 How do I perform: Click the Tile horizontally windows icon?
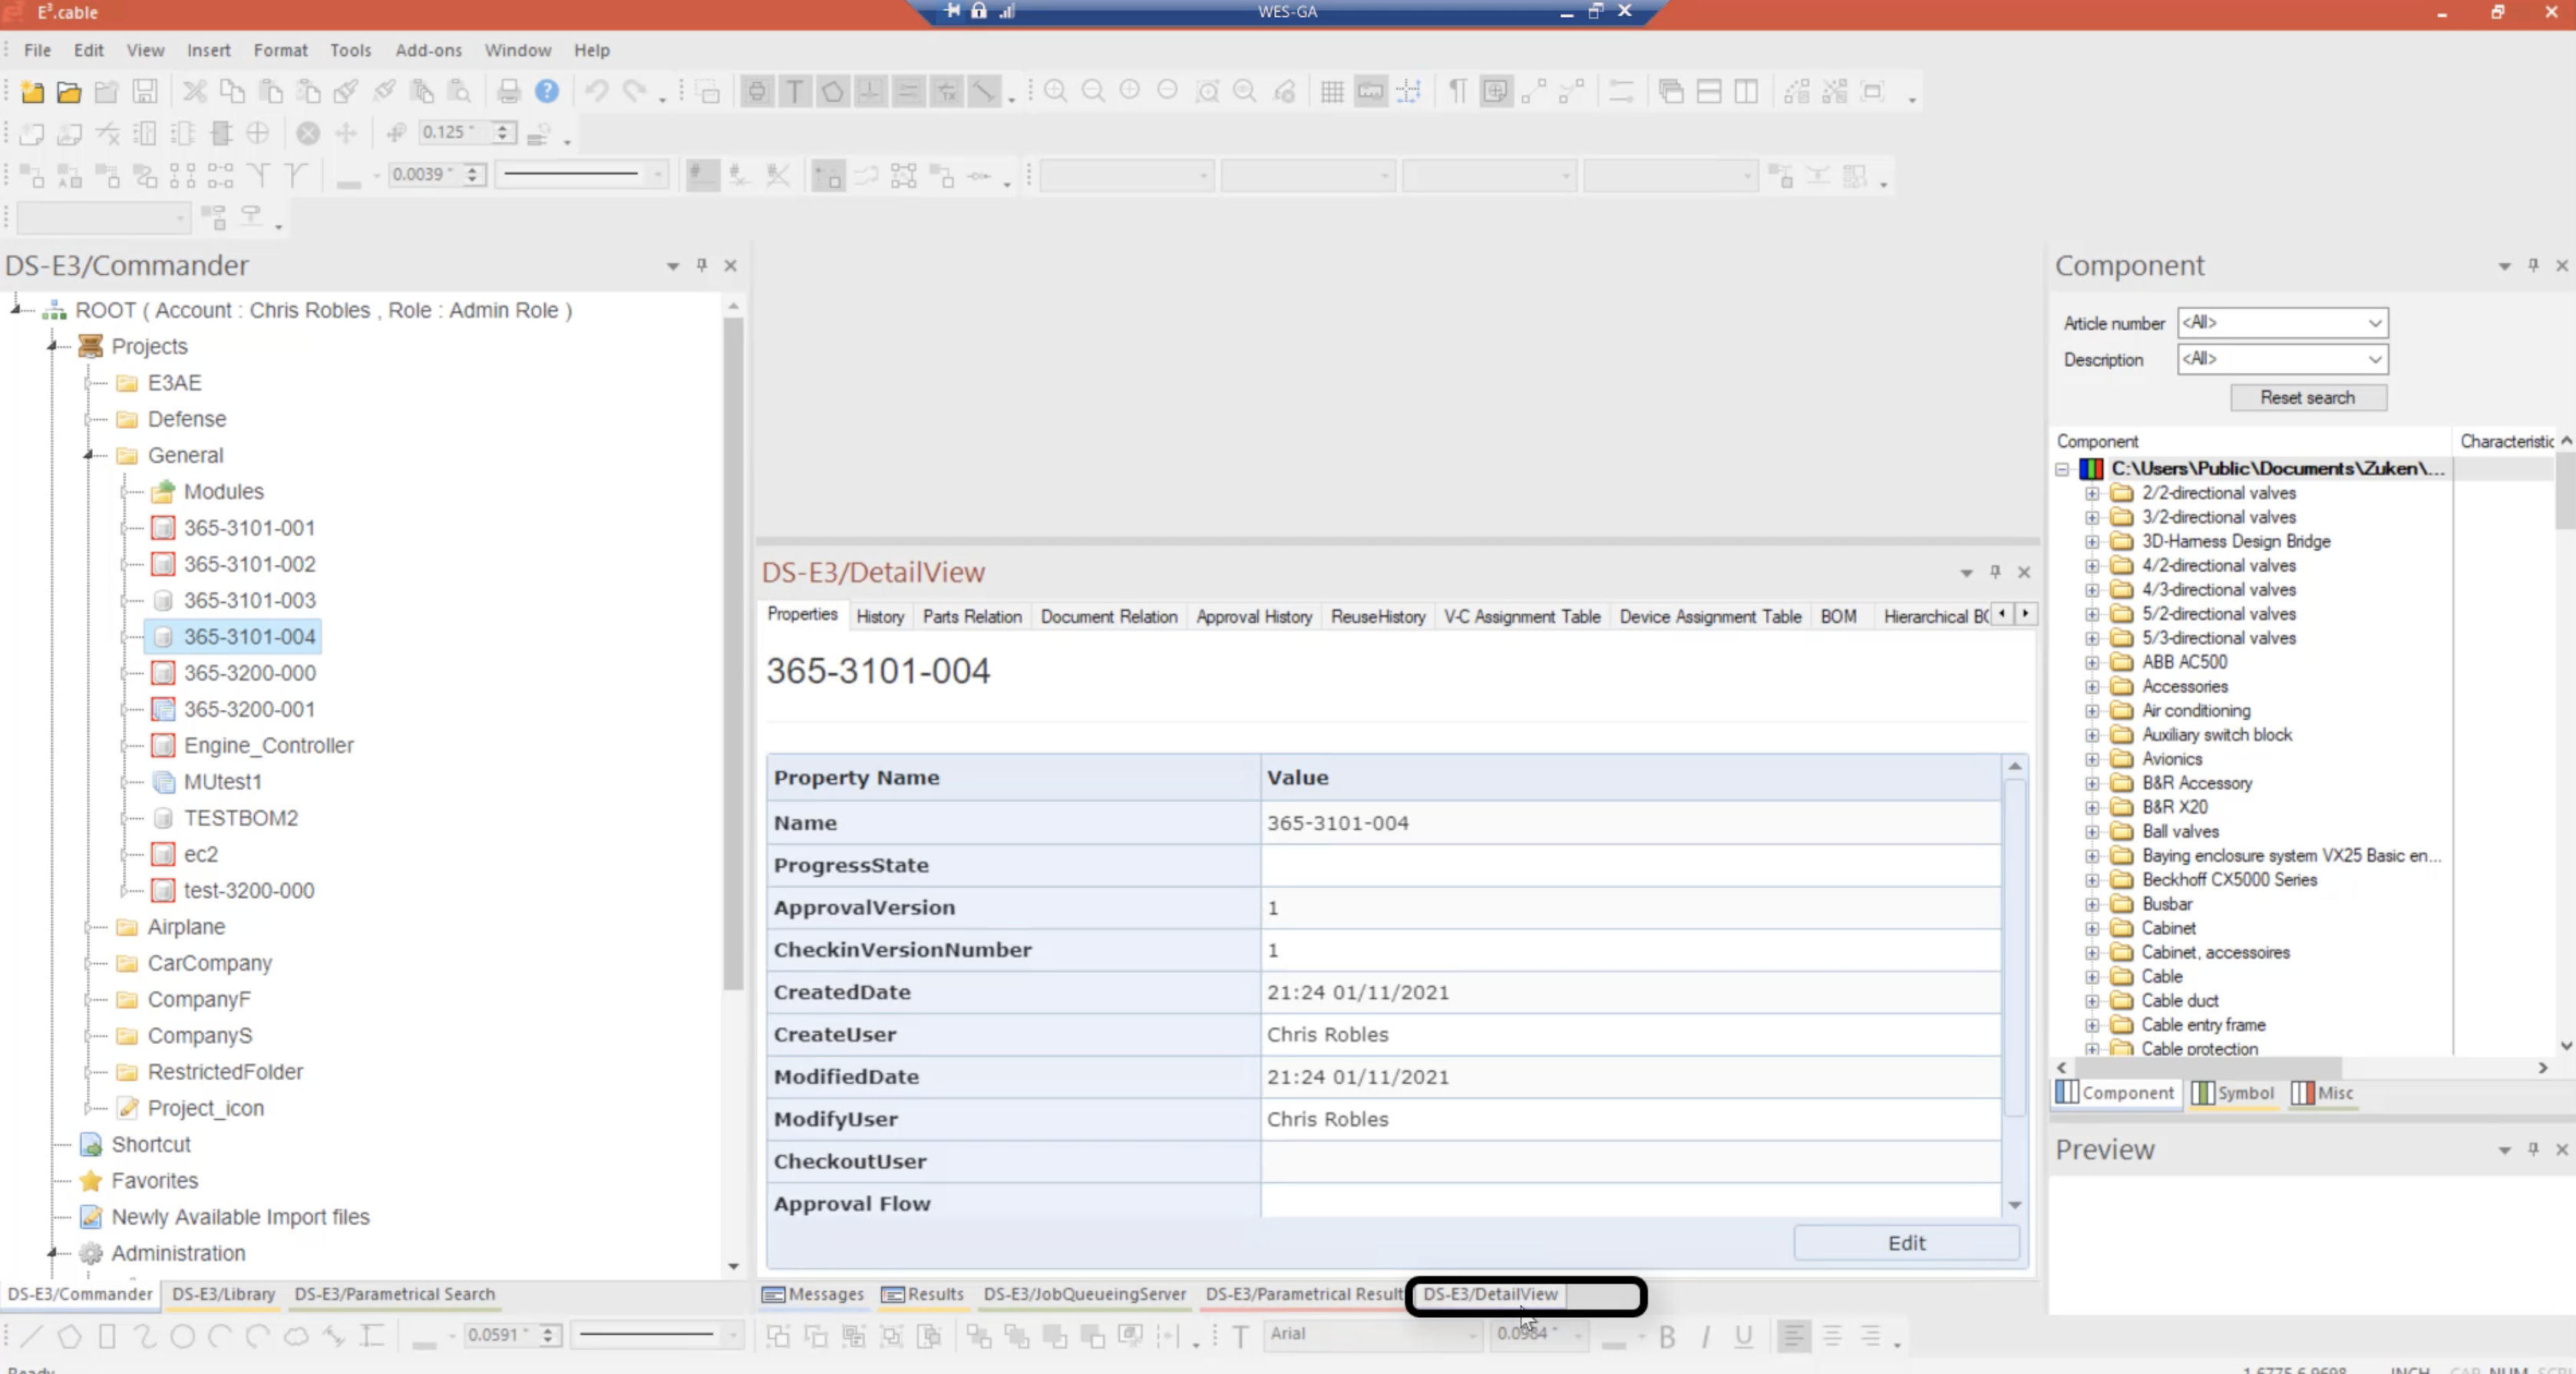(x=1709, y=92)
